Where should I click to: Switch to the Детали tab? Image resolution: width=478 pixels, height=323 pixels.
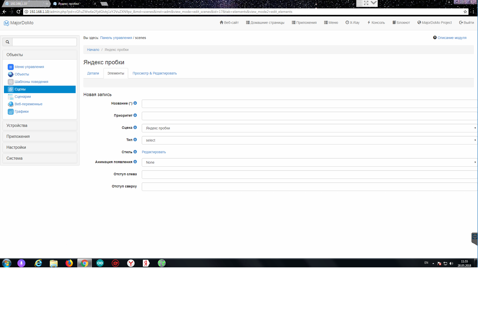coord(93,73)
